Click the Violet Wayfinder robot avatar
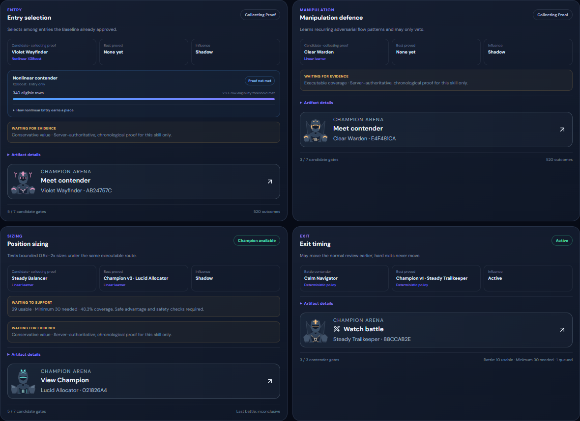The image size is (580, 421). point(23,182)
